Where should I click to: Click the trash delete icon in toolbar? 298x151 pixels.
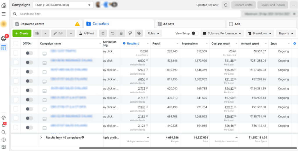121,33
